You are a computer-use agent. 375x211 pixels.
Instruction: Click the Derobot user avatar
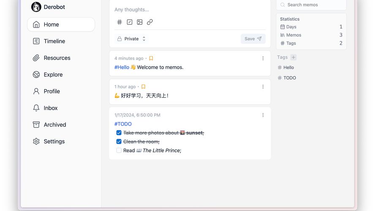coord(36,7)
